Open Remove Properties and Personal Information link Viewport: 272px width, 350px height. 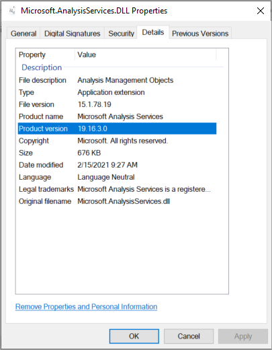tap(86, 307)
